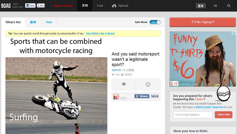
Task: Click the Upload button in header
Action: click(x=120, y=6)
